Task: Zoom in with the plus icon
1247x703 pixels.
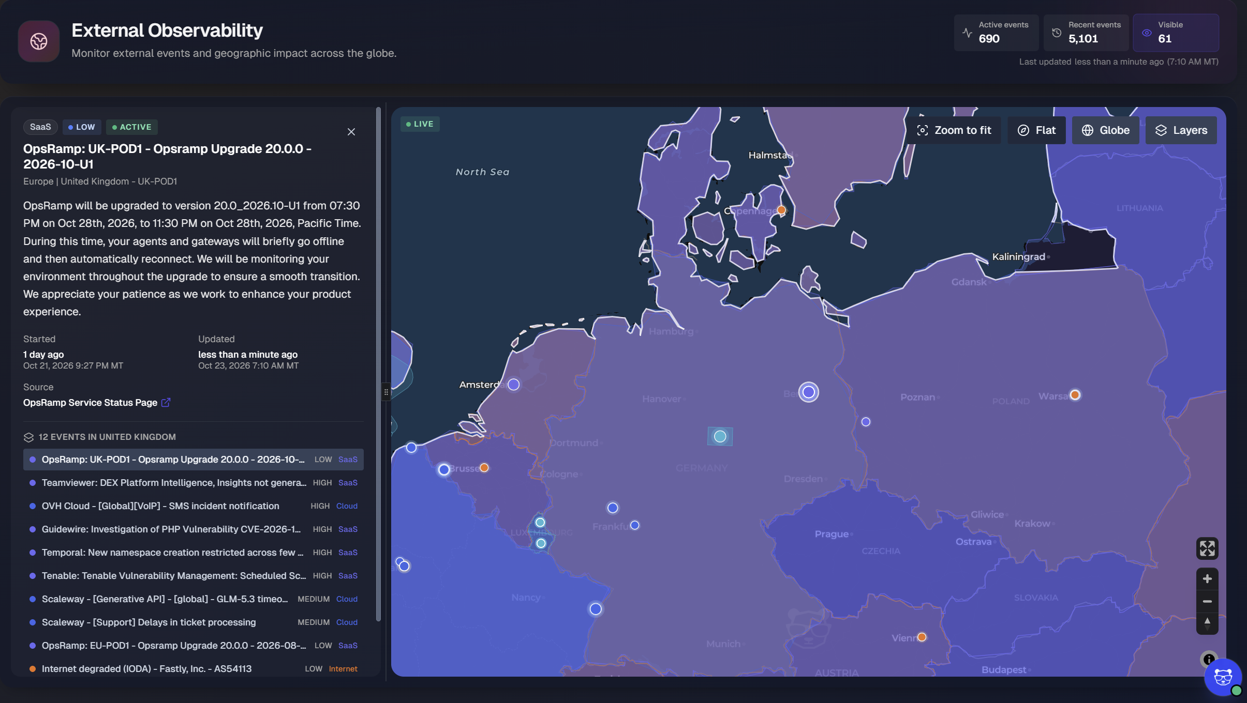Action: click(1207, 579)
